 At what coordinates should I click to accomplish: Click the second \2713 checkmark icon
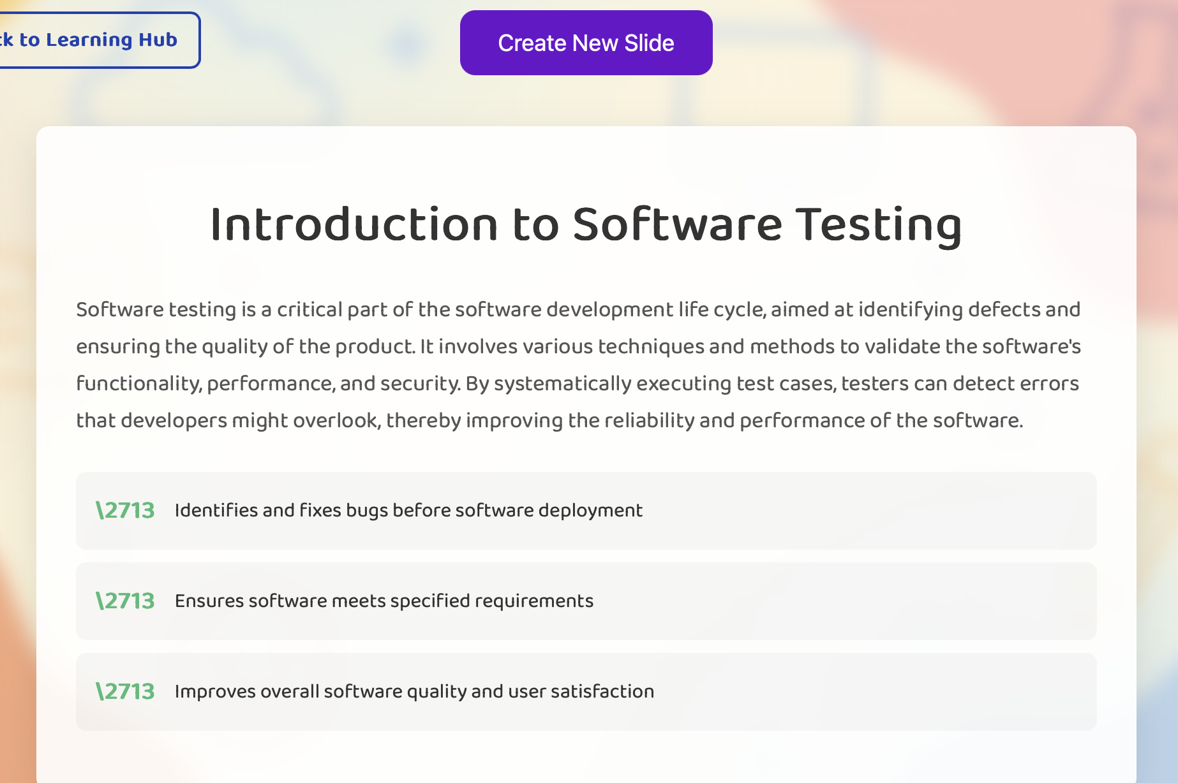click(125, 601)
